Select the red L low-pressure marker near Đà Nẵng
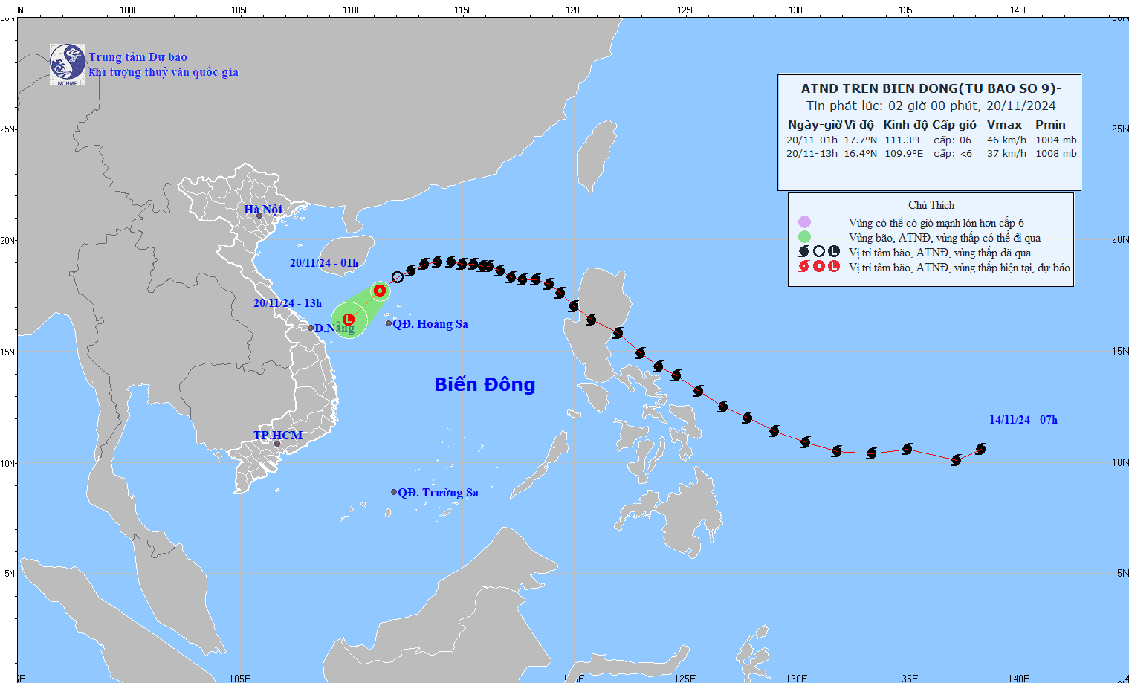1129x683 pixels. [349, 319]
